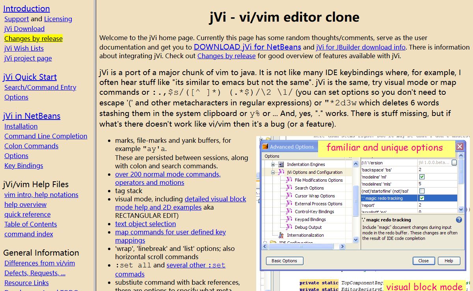
Task: Click the Internationalization node icon
Action: tap(281, 235)
